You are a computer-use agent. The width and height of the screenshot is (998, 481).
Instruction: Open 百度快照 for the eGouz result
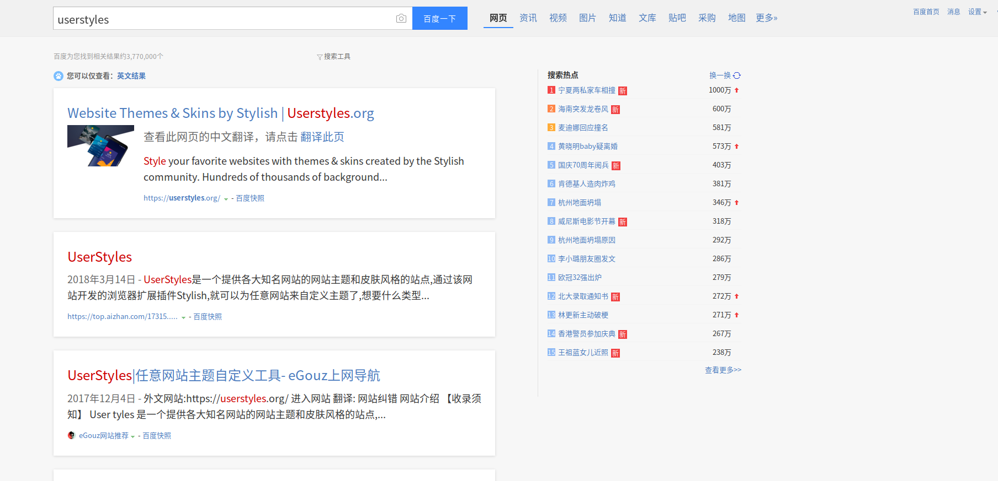157,436
